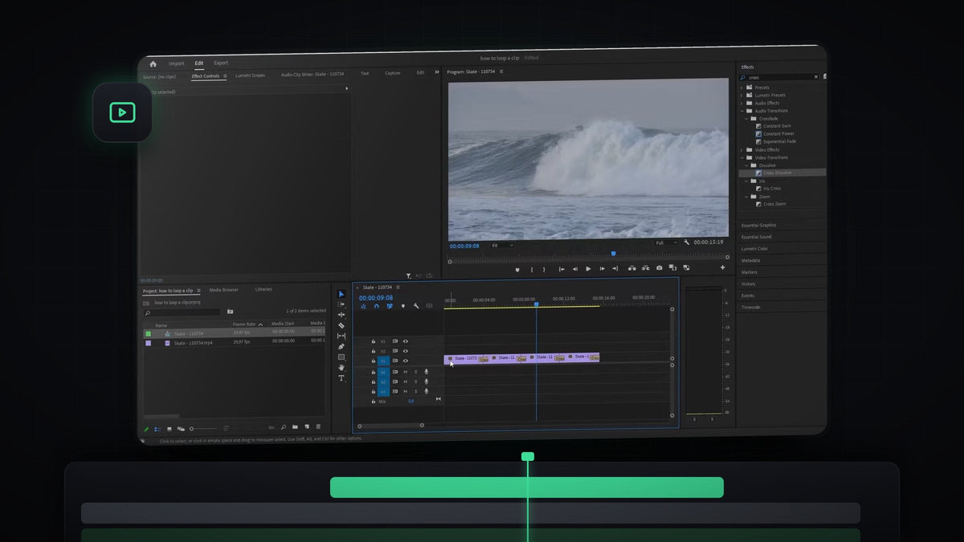Viewport: 964px width, 542px height.
Task: Expand the Presets folder in Effects
Action: pos(741,87)
